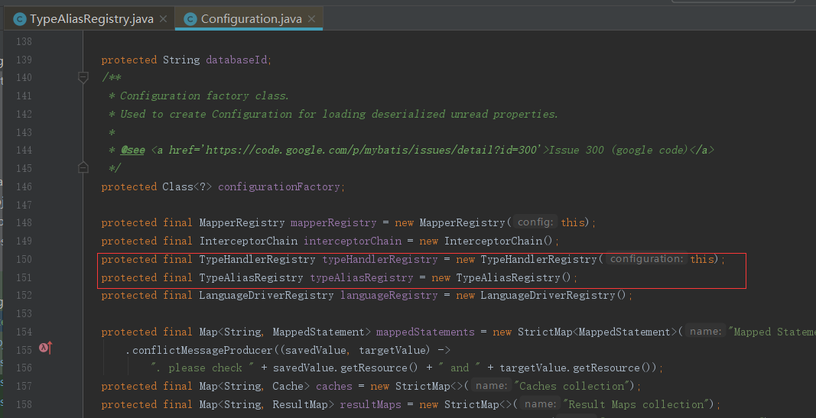Click targetValue.getResource() on line 156
This screenshot has width=816, height=418.
coord(575,368)
